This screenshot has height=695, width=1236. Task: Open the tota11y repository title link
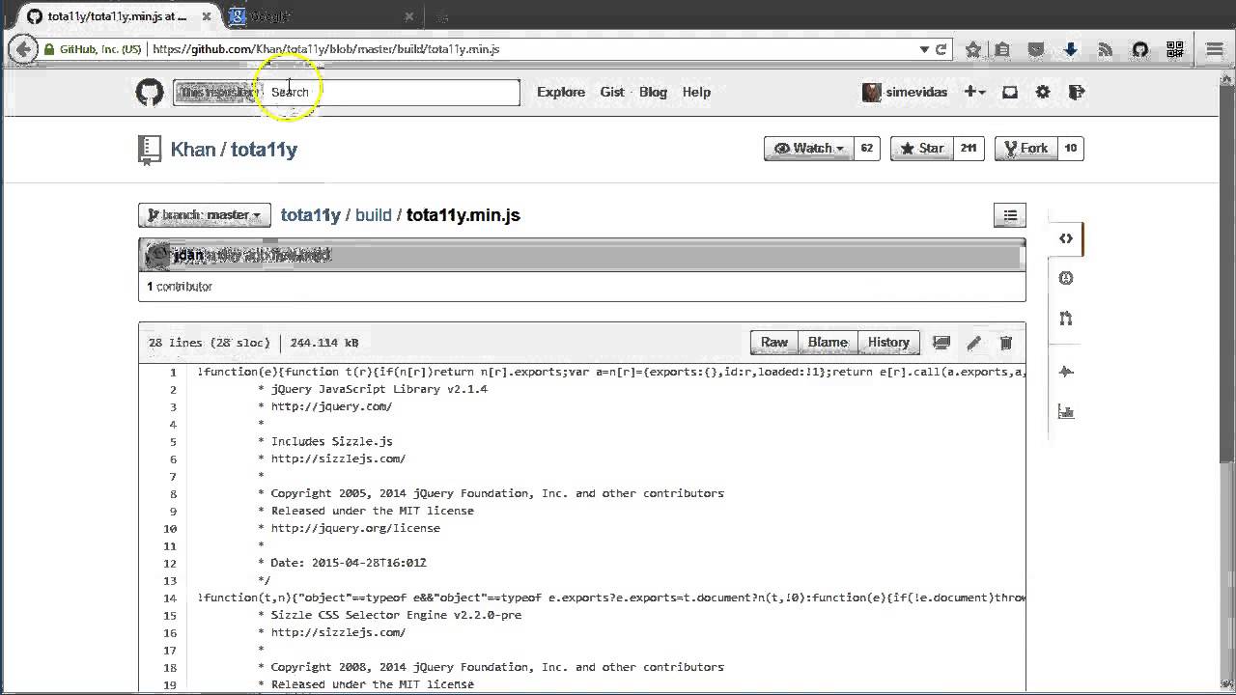pyautogui.click(x=264, y=150)
